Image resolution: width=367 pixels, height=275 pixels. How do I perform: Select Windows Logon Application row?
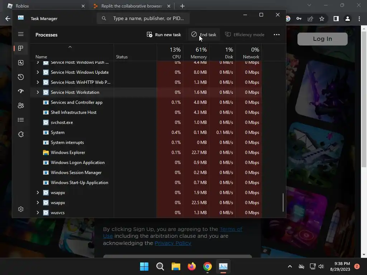146,163
